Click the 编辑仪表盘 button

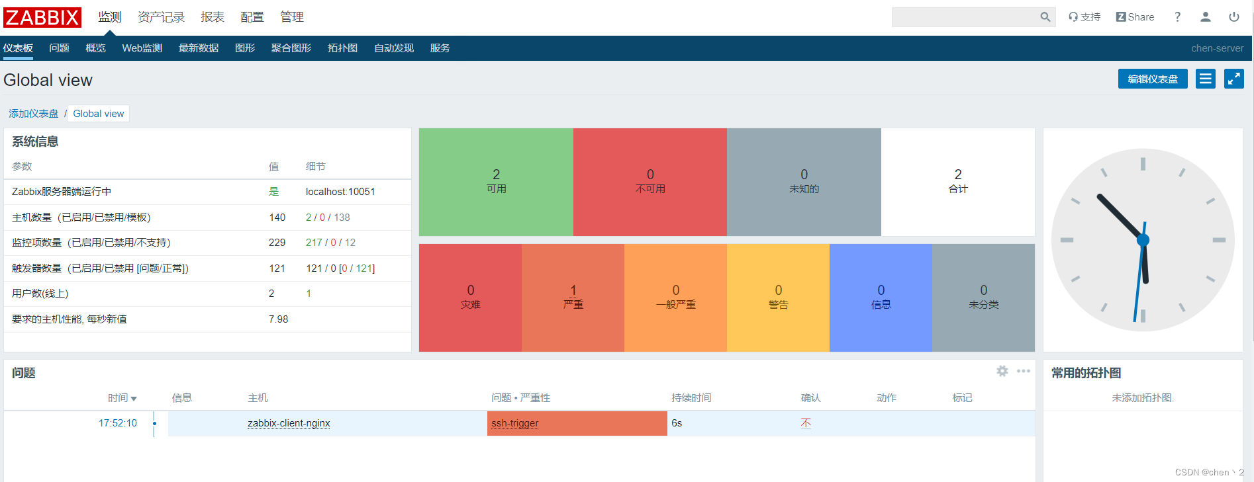point(1153,79)
